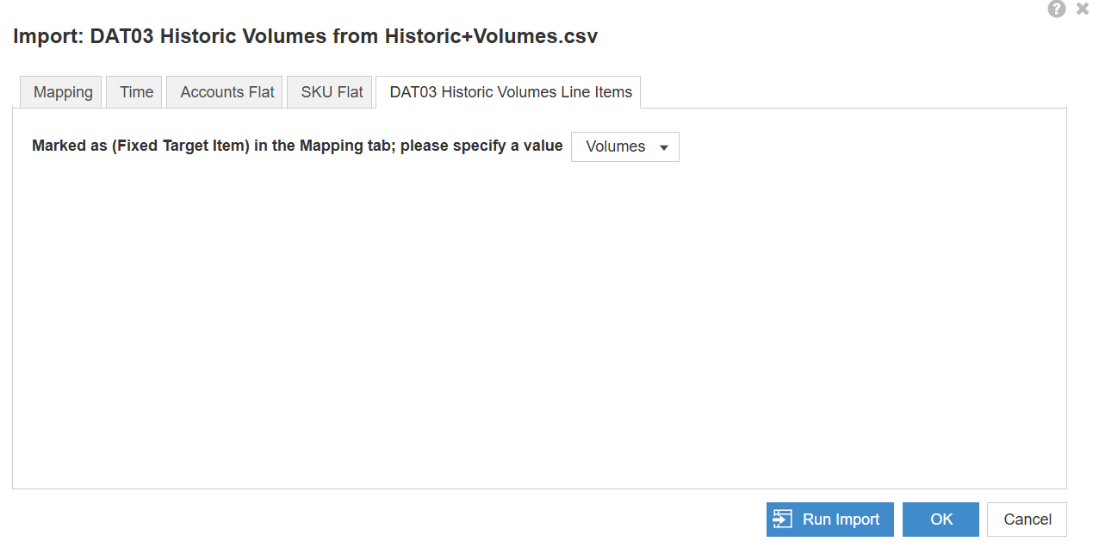Open the Time tab
Image resolution: width=1099 pixels, height=560 pixels.
click(136, 92)
